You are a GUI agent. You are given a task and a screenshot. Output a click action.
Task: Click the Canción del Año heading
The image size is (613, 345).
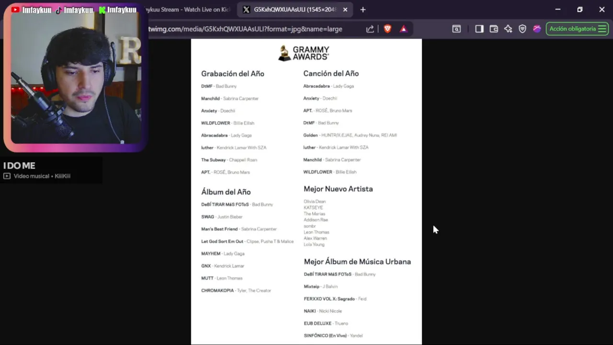coord(331,73)
